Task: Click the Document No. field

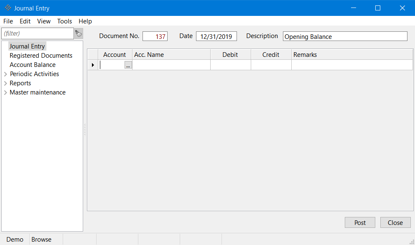Action: click(x=155, y=36)
